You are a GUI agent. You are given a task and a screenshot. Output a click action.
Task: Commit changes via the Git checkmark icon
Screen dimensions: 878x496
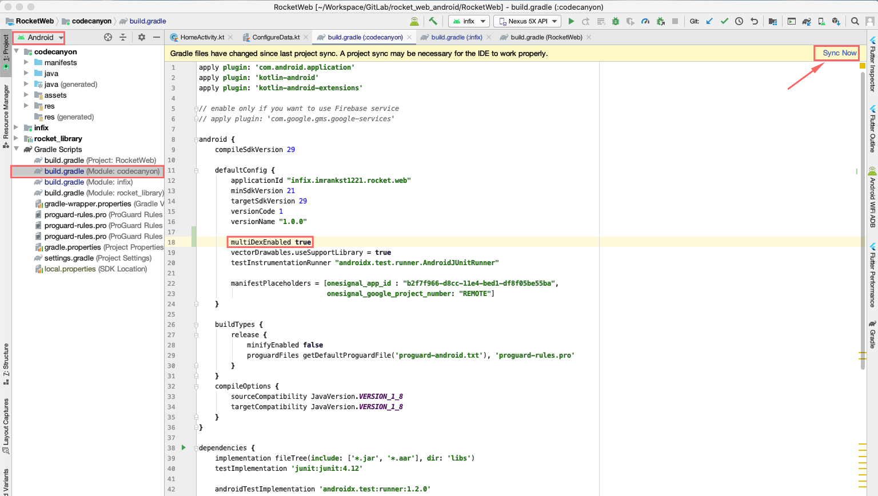point(724,21)
